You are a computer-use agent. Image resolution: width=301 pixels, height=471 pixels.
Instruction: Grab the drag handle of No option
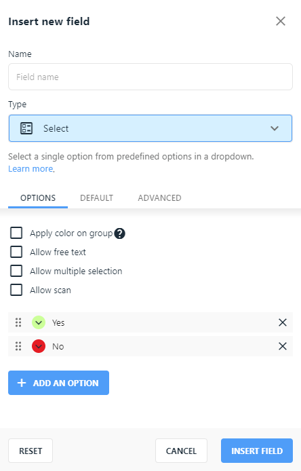(x=18, y=346)
